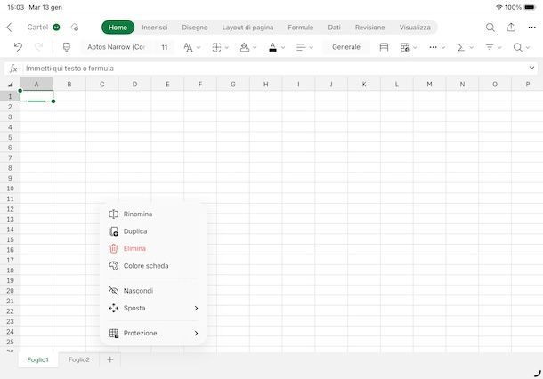Open the Protezione submenu
Viewport: 543px width, 379px height.
pyautogui.click(x=153, y=333)
